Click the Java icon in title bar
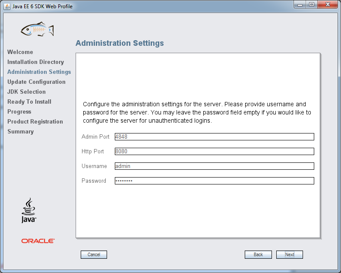The height and width of the screenshot is (273, 341). (x=7, y=6)
